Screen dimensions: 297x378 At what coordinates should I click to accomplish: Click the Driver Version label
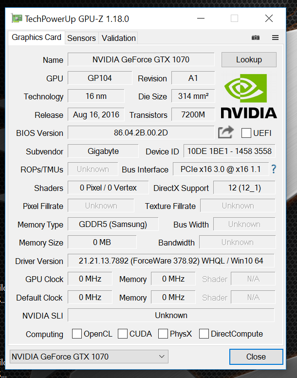click(39, 261)
